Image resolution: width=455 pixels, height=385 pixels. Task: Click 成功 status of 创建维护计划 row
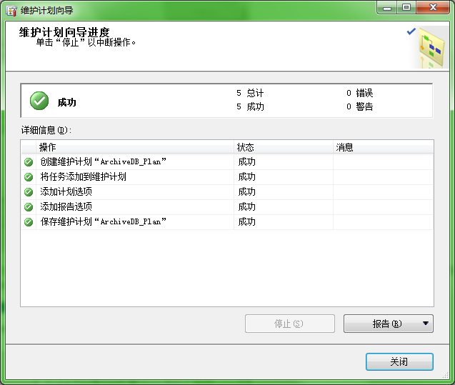(x=246, y=162)
